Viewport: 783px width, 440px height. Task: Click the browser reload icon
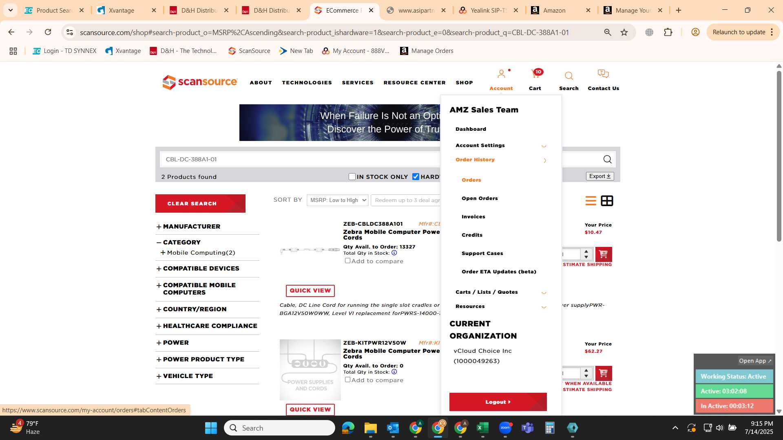pyautogui.click(x=48, y=32)
